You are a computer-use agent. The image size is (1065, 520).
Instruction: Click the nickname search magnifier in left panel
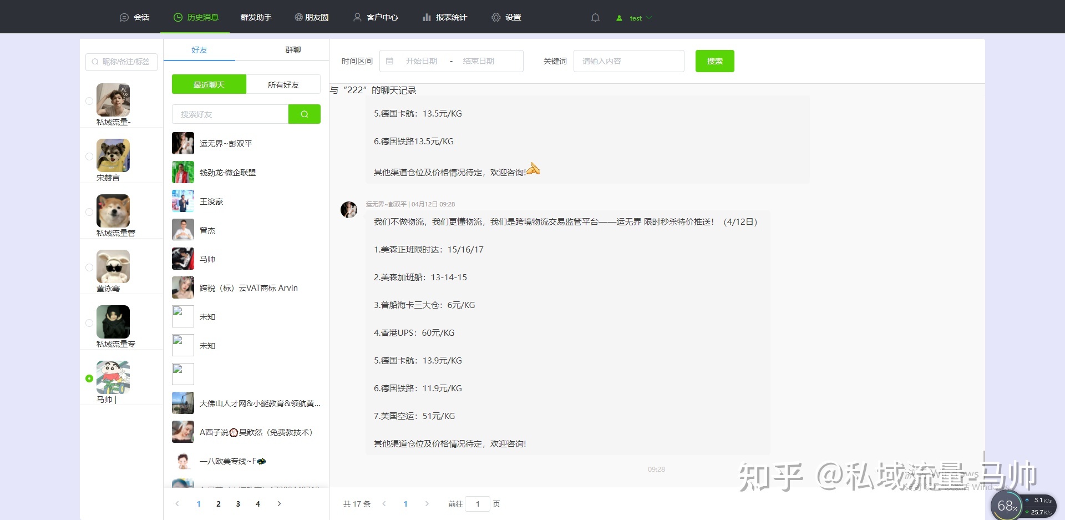click(x=95, y=62)
